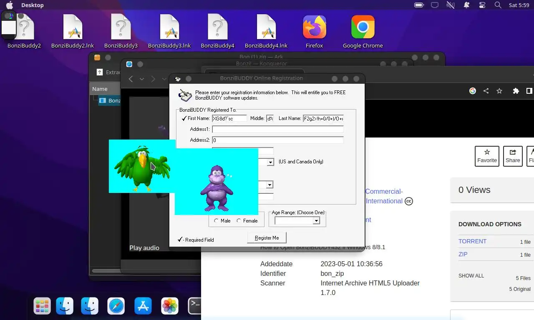Select the Male radio button
The height and width of the screenshot is (320, 534).
pyautogui.click(x=216, y=221)
